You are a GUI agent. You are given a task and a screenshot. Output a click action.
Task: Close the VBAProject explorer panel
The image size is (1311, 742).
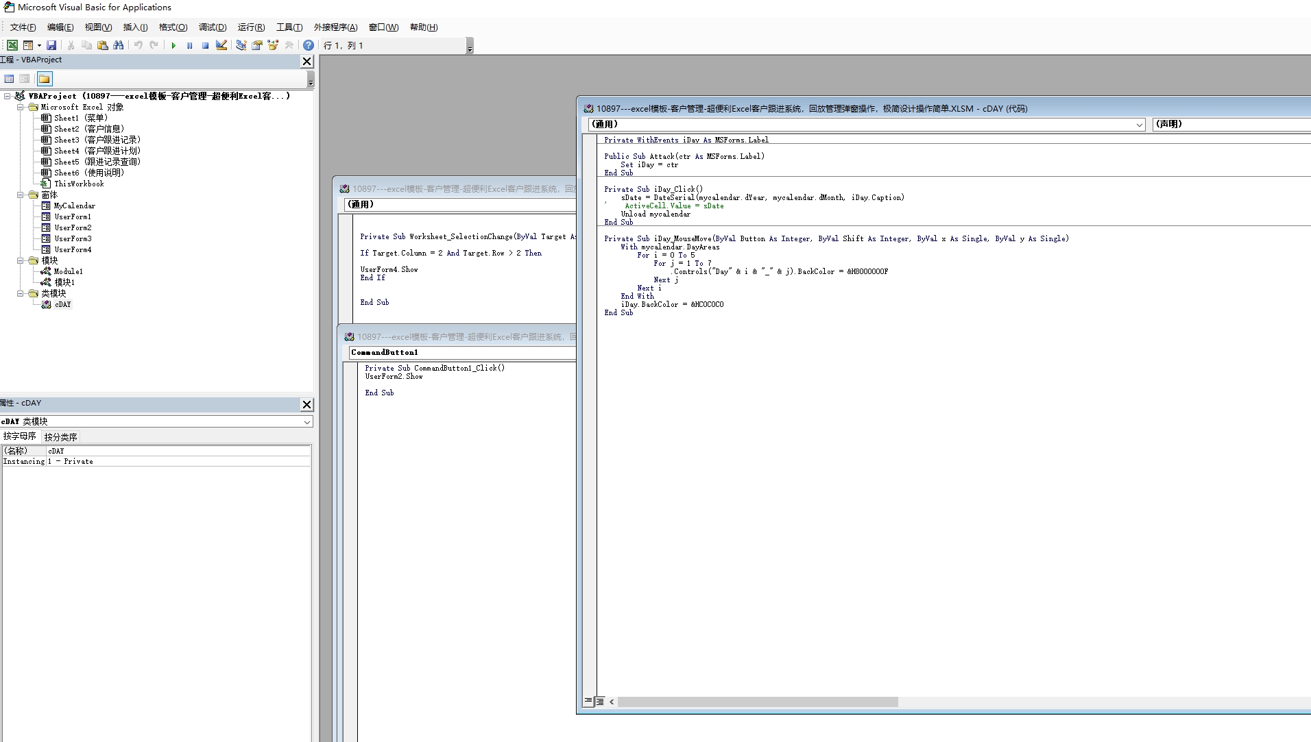tap(307, 61)
